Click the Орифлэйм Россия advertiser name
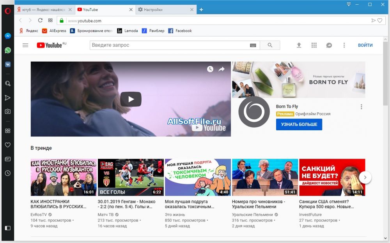This screenshot has height=243, width=390. 313,114
